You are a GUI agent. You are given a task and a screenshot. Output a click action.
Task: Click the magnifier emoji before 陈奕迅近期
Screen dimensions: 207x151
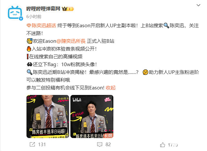point(29,72)
